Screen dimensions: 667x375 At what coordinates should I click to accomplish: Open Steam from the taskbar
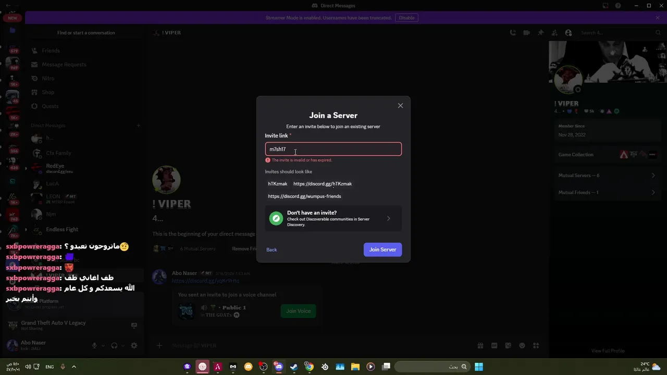[x=294, y=367]
